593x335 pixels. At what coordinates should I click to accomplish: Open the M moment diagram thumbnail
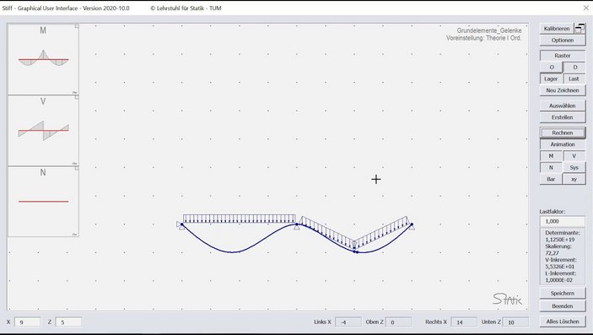pyautogui.click(x=43, y=59)
